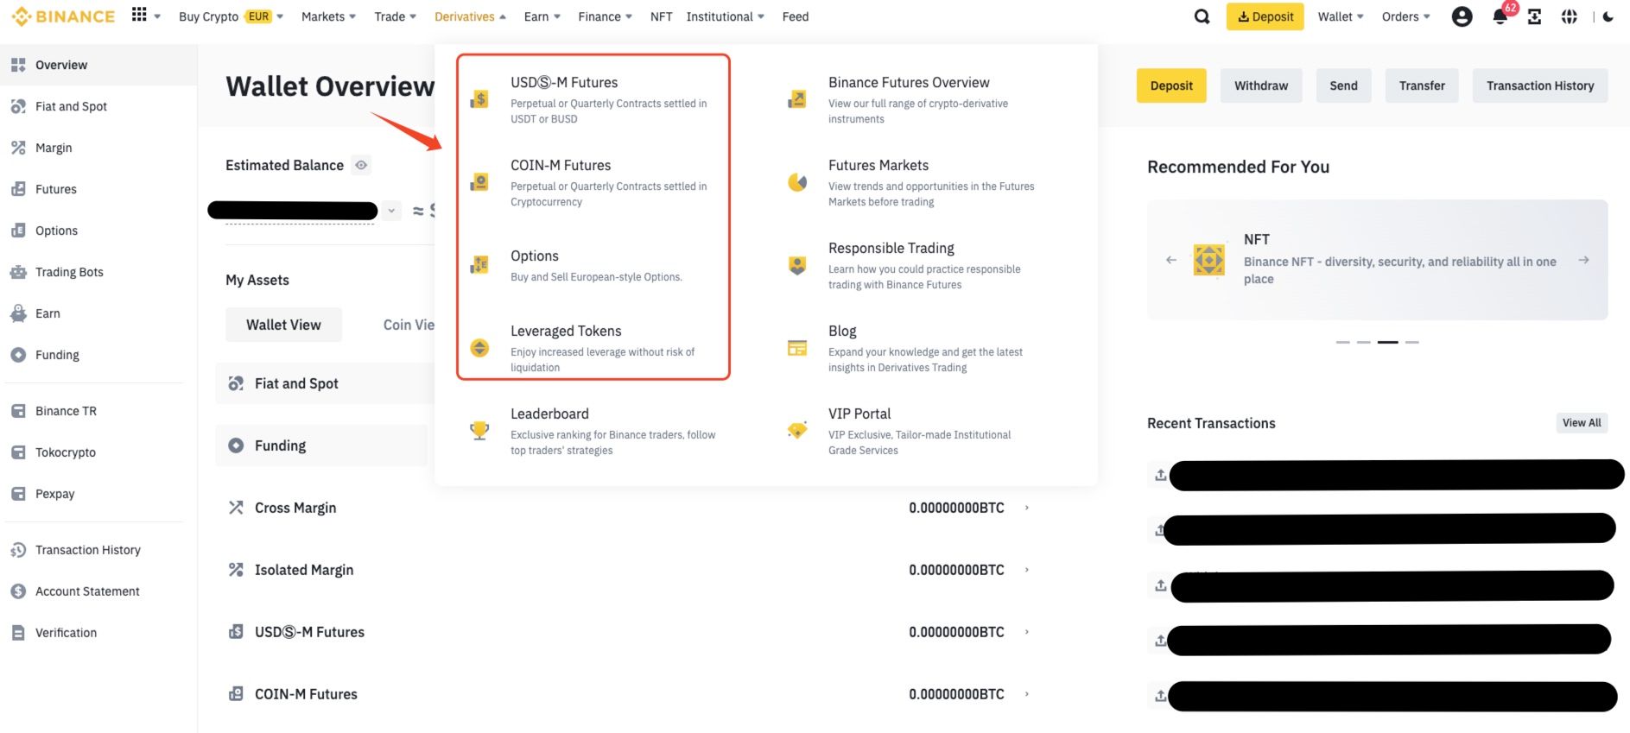1630x733 pixels.
Task: Click the search magnifier icon
Action: click(1202, 16)
